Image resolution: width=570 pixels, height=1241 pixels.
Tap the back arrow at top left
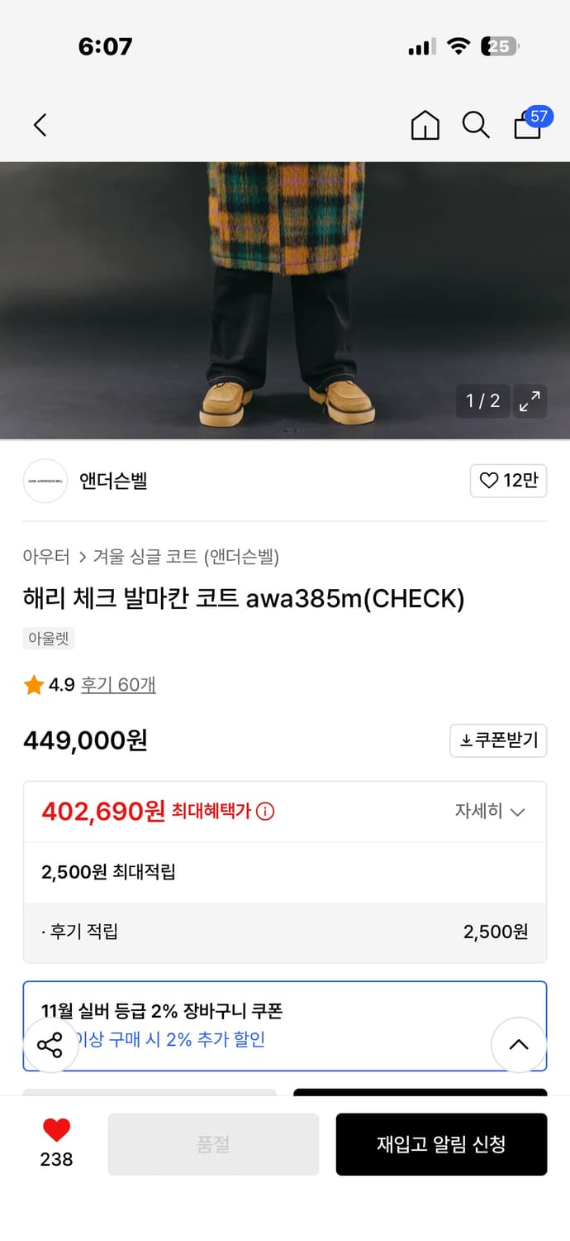pos(40,125)
